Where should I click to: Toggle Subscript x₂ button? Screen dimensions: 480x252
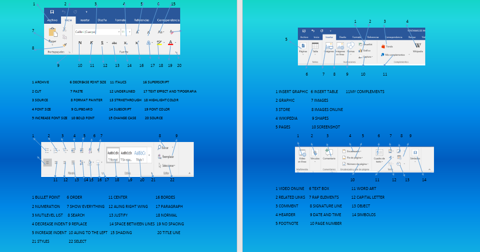coord(125,43)
